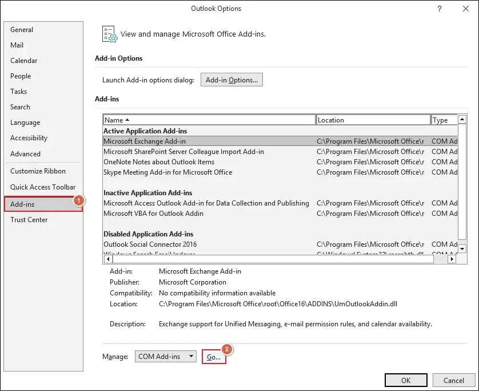Image resolution: width=479 pixels, height=391 pixels.
Task: Sort add-ins by the Location column header
Action: point(373,120)
